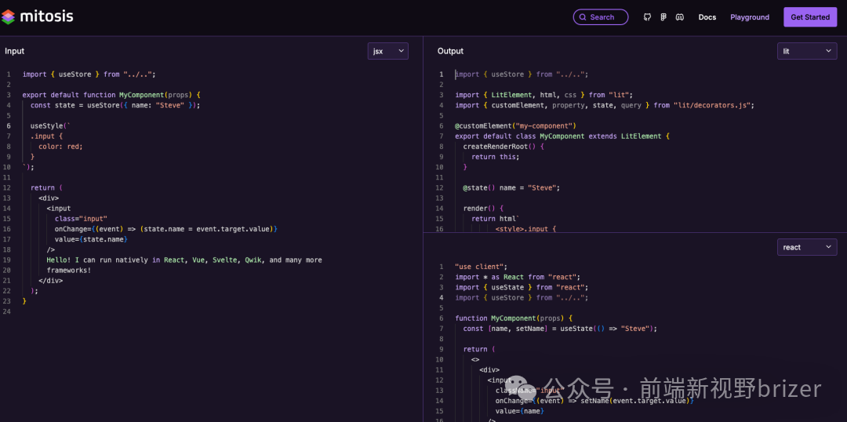Click the Search box
This screenshot has width=847, height=422.
click(601, 17)
